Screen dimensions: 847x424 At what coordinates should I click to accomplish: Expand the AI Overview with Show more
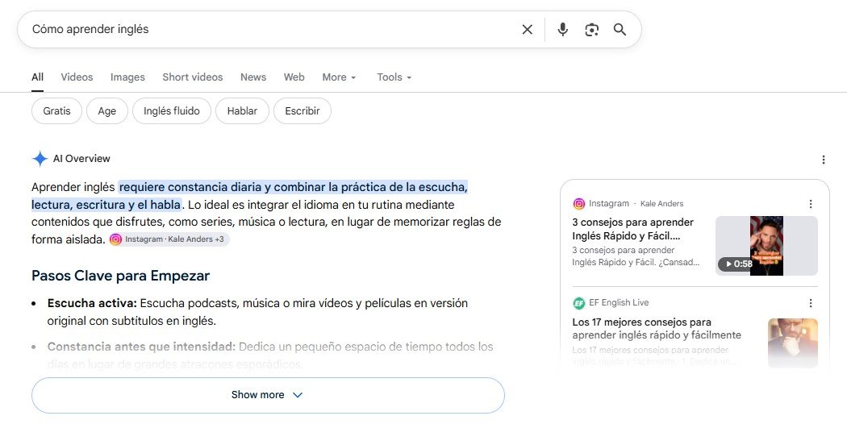click(268, 395)
